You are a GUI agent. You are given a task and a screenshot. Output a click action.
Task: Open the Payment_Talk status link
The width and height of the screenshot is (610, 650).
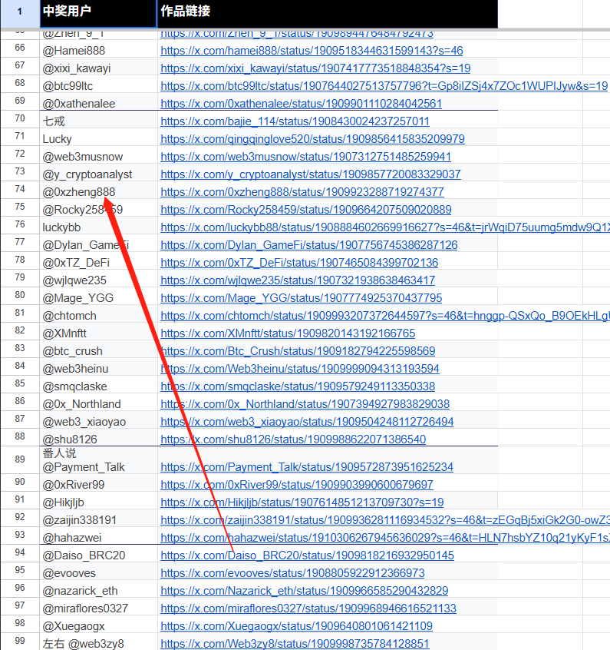pyautogui.click(x=307, y=467)
